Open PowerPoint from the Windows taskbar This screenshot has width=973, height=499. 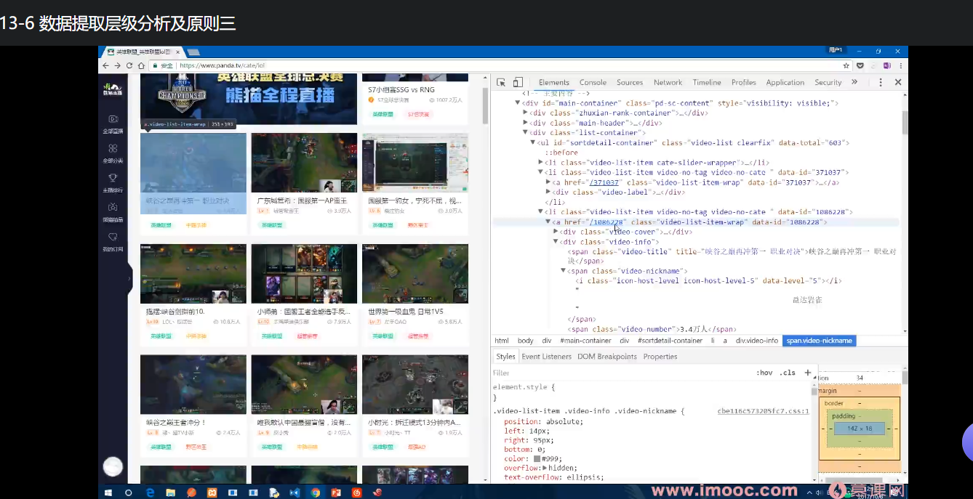click(336, 492)
